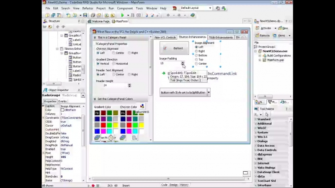Collapse 'Set the CategoryPanel Colors' chevron

click(x=95, y=99)
